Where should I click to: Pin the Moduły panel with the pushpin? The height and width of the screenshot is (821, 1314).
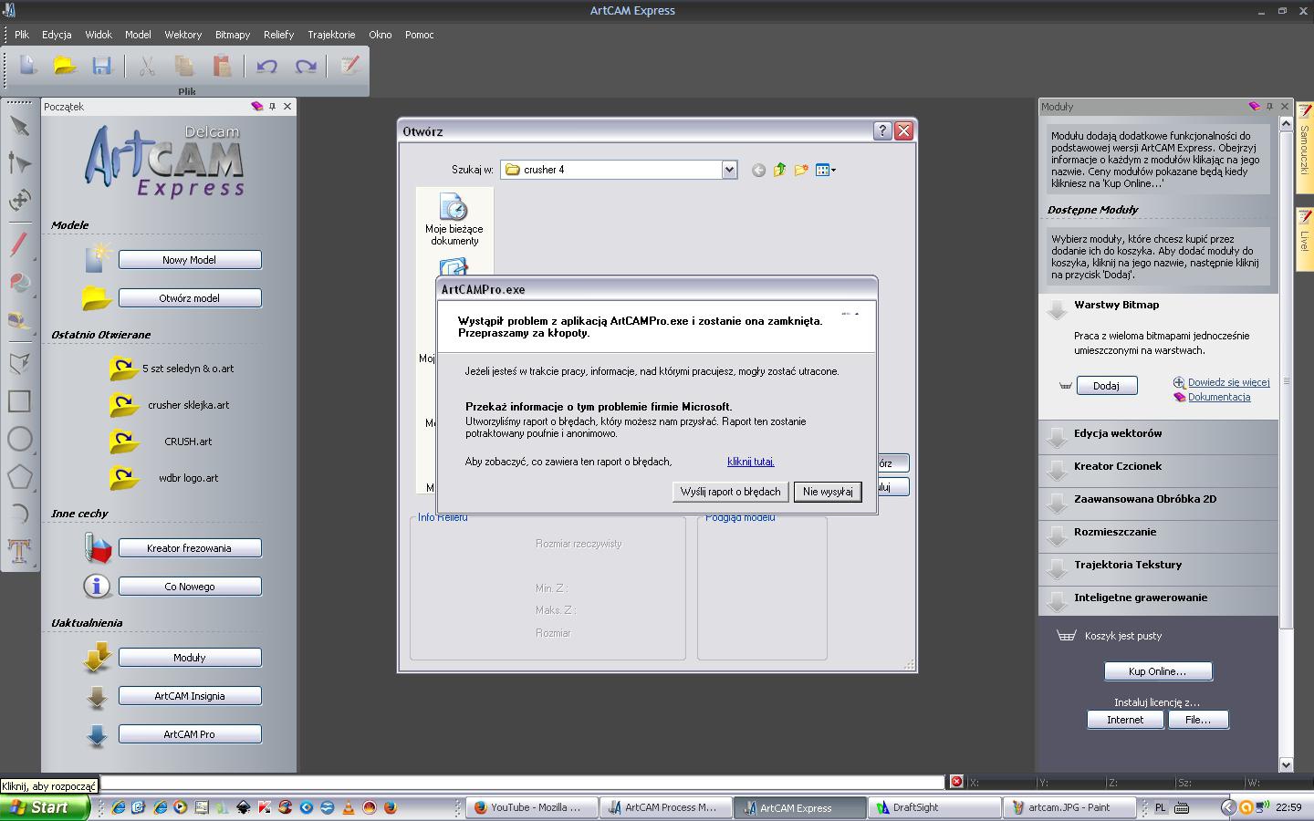click(1269, 107)
